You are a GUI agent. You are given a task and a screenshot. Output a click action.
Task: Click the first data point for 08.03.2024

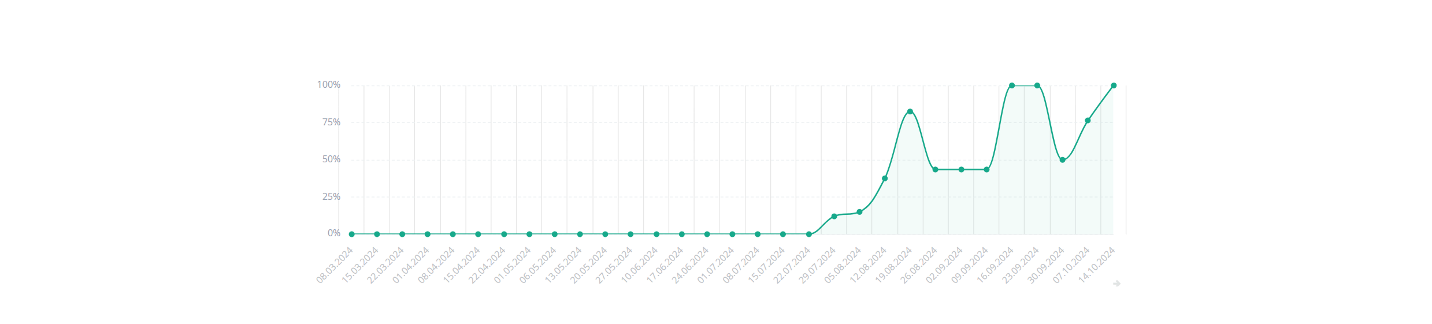[351, 234]
